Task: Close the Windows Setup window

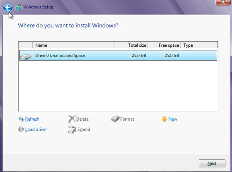Action: 223,2
